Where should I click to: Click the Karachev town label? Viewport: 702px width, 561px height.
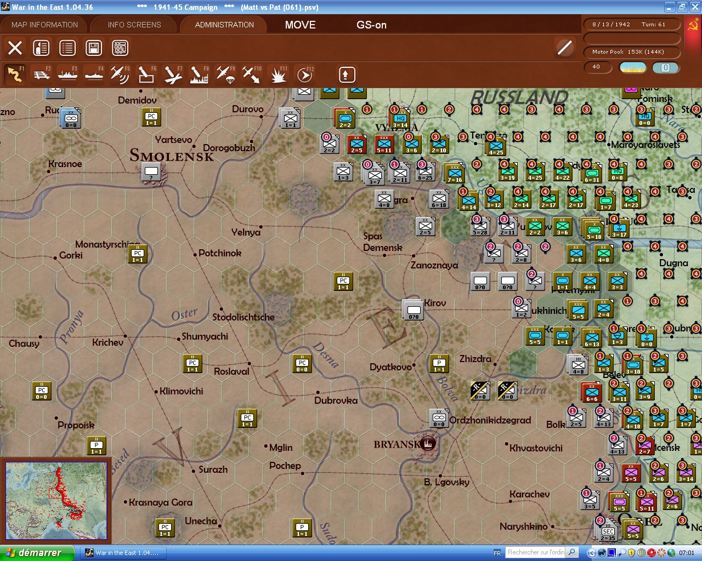[529, 494]
